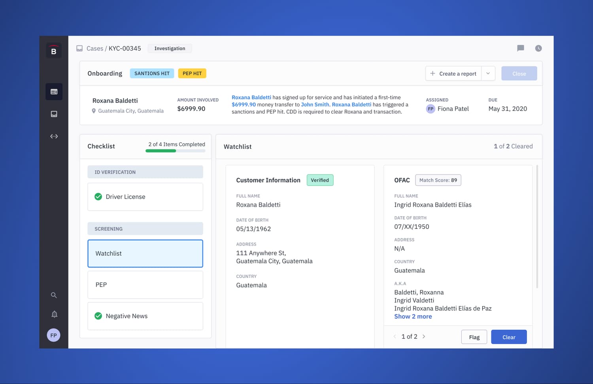
Task: Click Roxana Baldetti case name heading
Action: pyautogui.click(x=115, y=101)
